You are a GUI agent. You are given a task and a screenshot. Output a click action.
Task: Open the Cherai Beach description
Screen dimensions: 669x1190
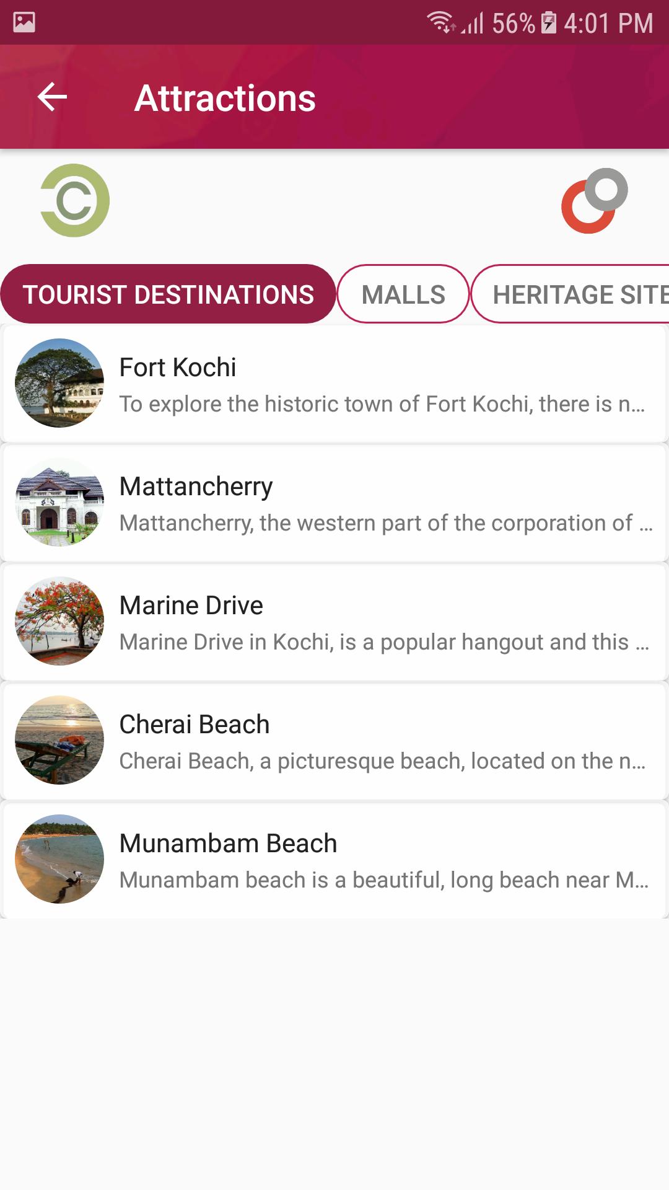(382, 761)
